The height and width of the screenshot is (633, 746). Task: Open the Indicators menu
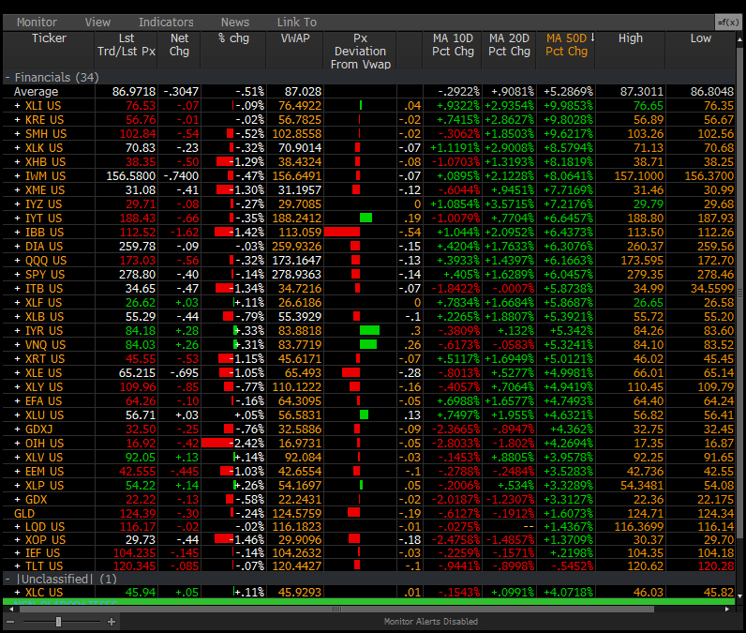(x=166, y=22)
